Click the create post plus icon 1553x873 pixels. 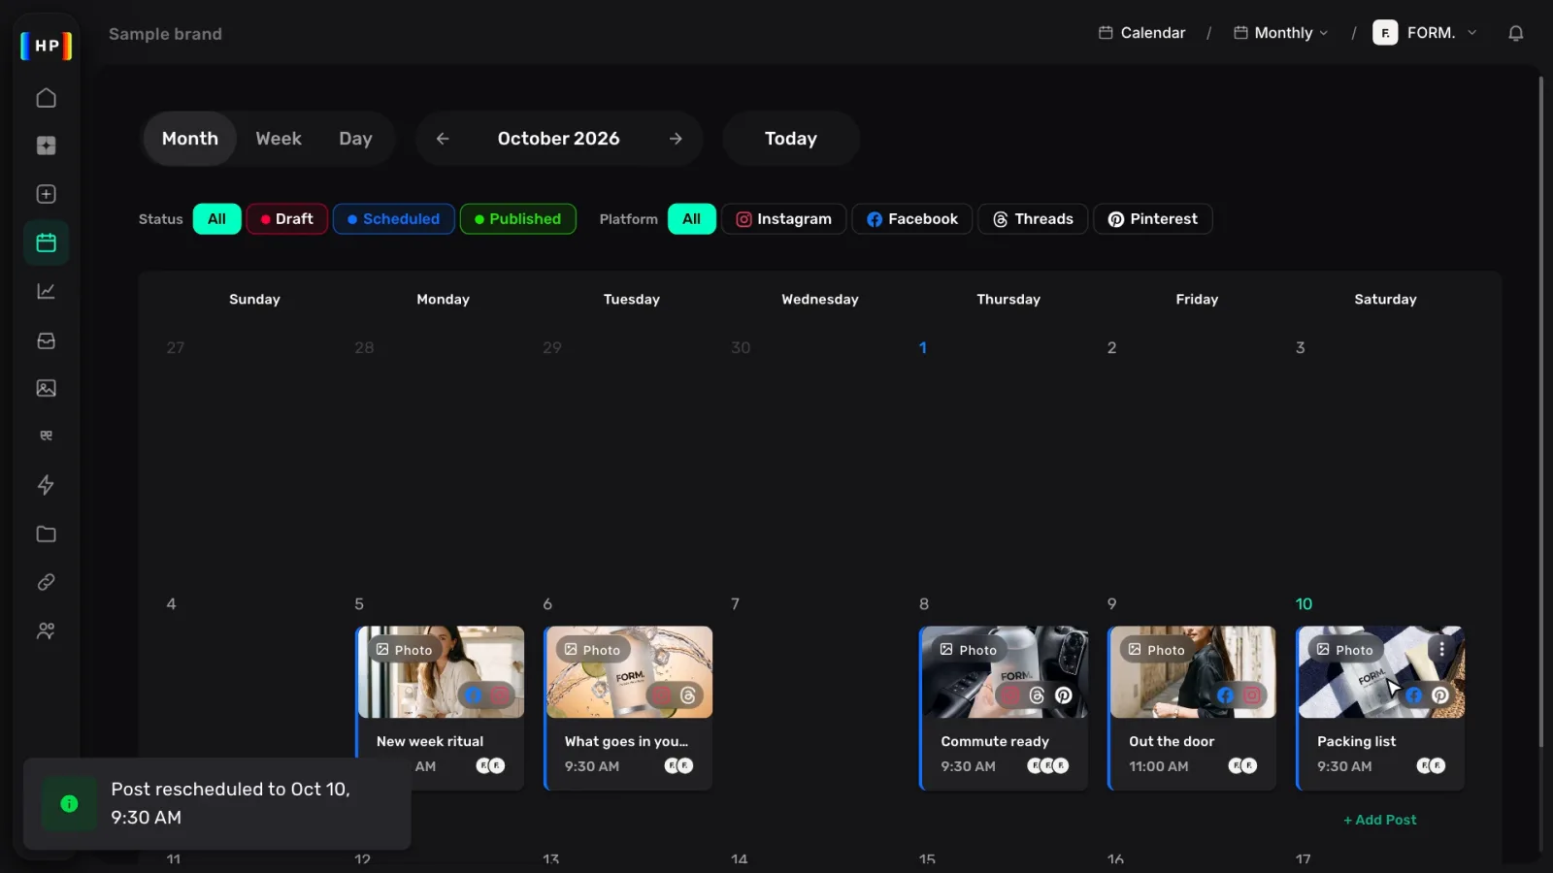46,194
